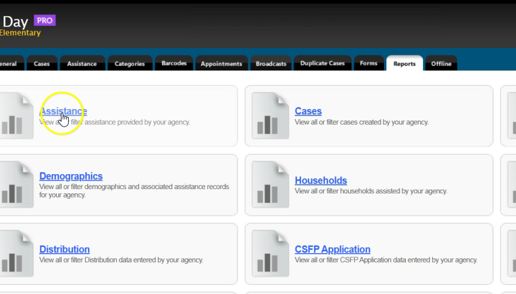
Task: Click the CSFP Application report icon
Action: coord(266,253)
